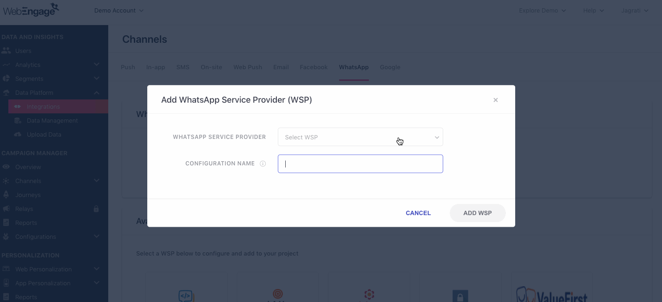
Task: Expand the Analytics section chevron
Action: point(97,65)
